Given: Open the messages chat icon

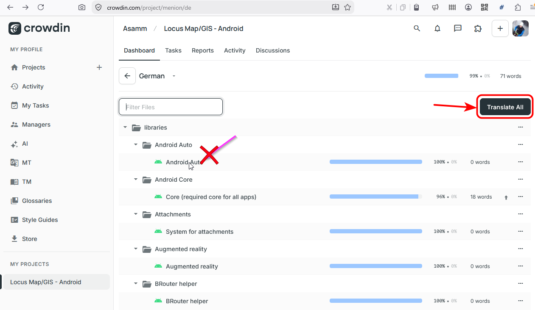Looking at the screenshot, I should point(458,28).
